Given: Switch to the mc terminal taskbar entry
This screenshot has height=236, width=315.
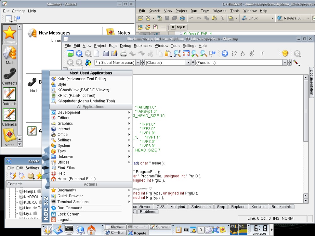Looking at the screenshot, I should click(x=138, y=227).
